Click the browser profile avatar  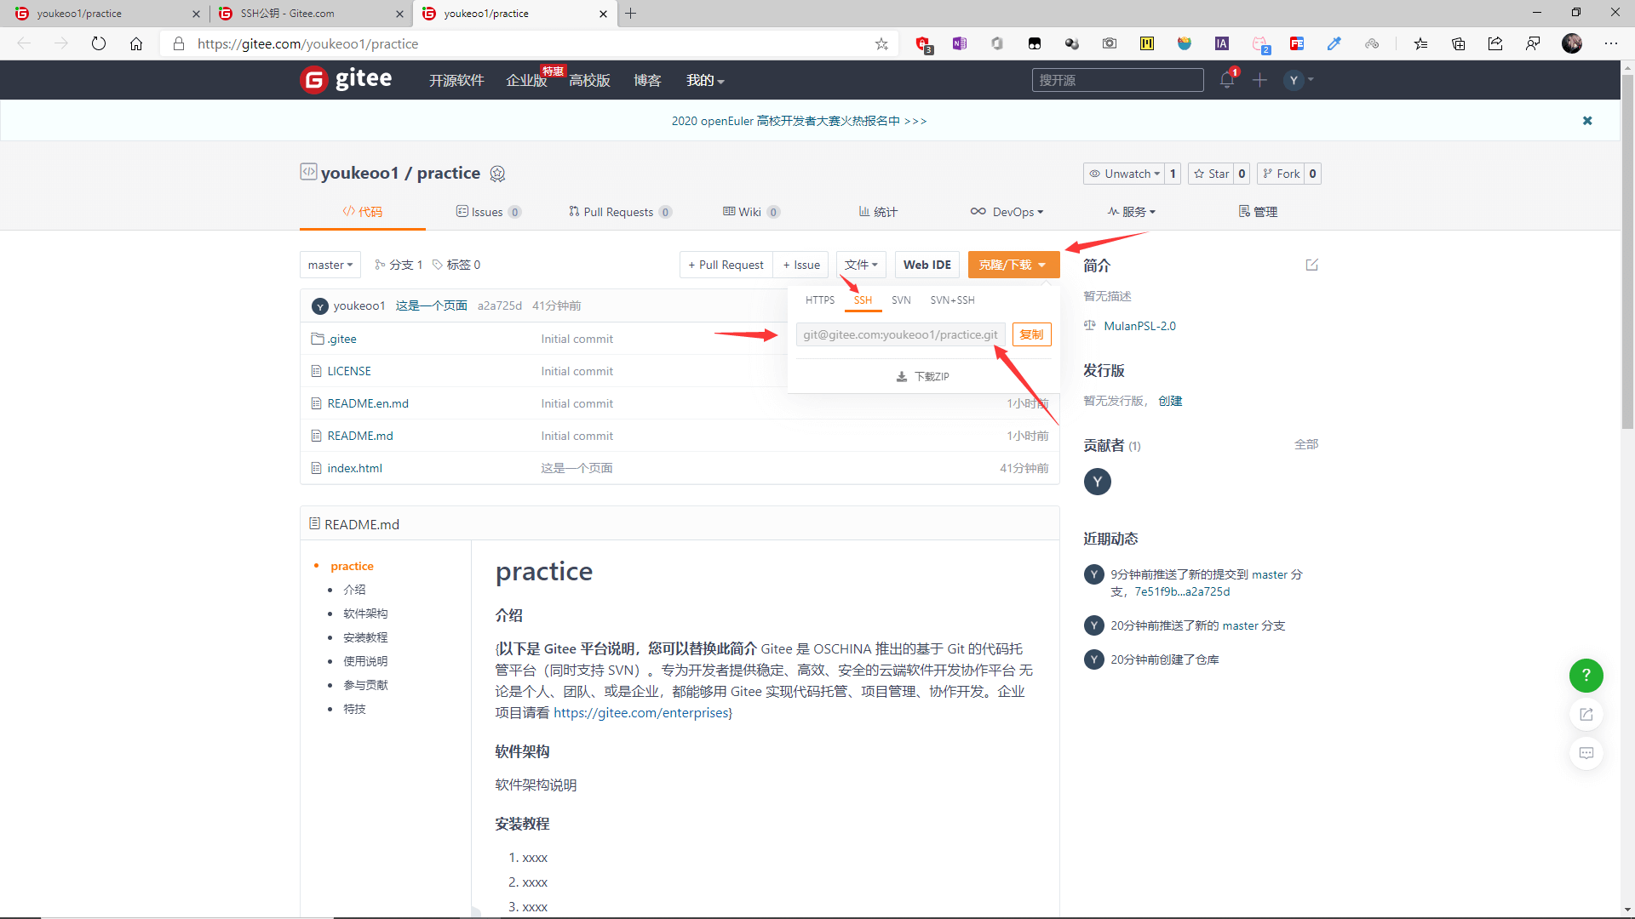coord(1572,43)
